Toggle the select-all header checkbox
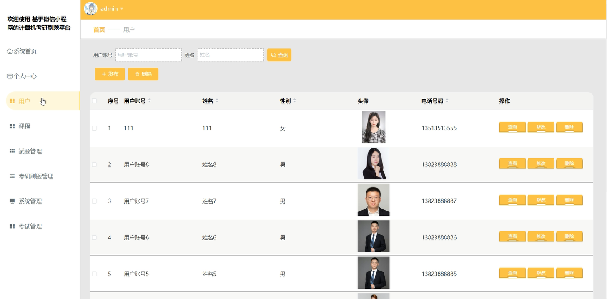The image size is (607, 299). point(94,101)
